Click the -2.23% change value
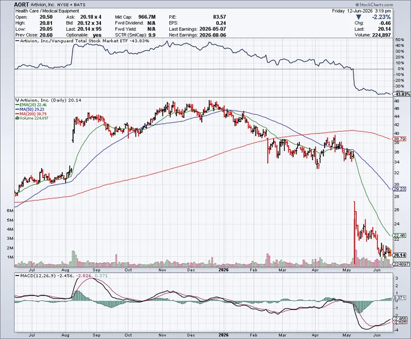The width and height of the screenshot is (411, 339). (x=381, y=17)
